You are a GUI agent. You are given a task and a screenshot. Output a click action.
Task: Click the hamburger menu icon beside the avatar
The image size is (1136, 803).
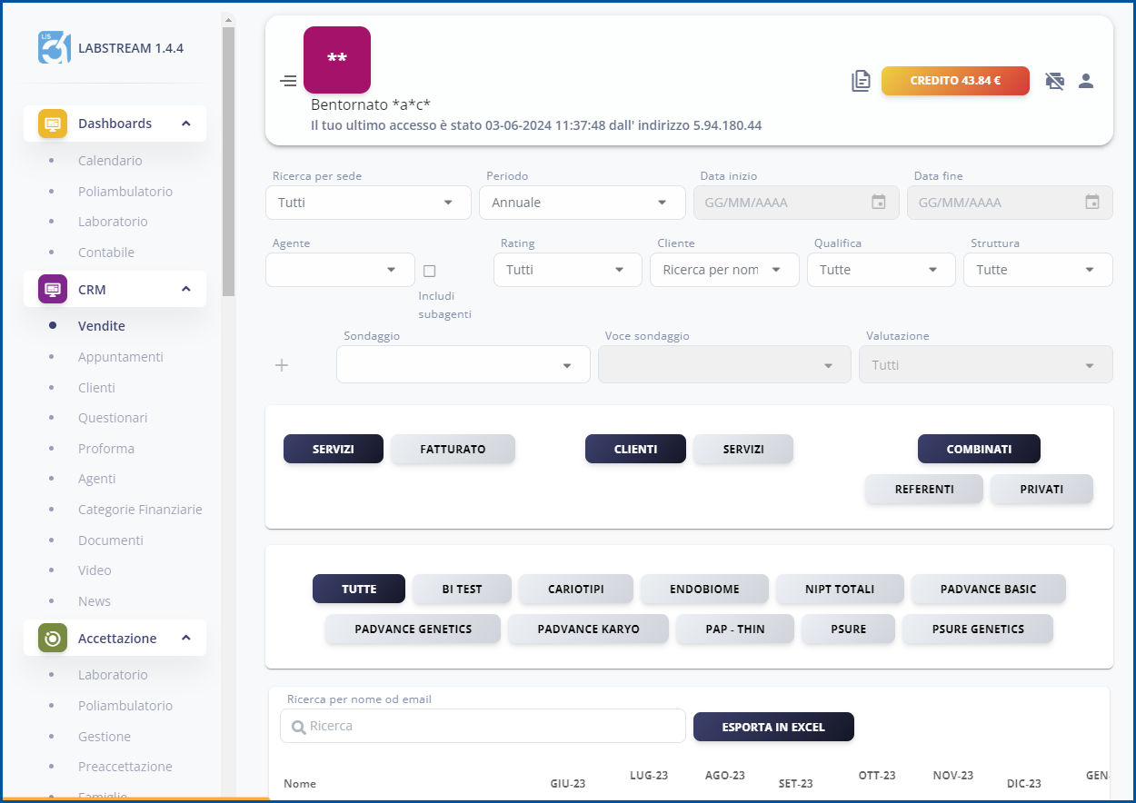pos(288,81)
